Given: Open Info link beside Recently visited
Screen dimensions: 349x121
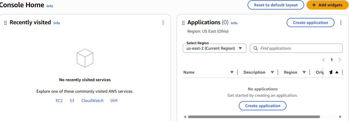Looking at the screenshot, I should pyautogui.click(x=57, y=23).
